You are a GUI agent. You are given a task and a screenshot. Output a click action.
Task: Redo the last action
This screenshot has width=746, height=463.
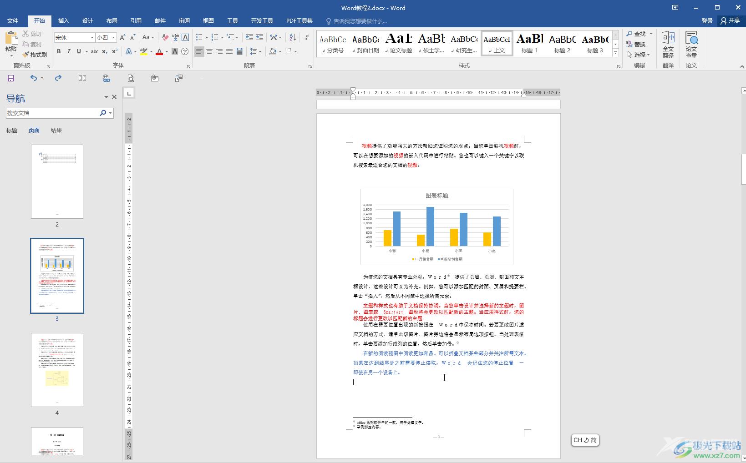point(58,78)
